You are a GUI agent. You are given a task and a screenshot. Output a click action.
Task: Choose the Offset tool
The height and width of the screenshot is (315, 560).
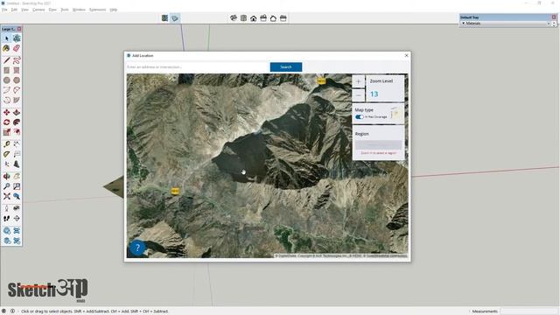[x=17, y=132]
